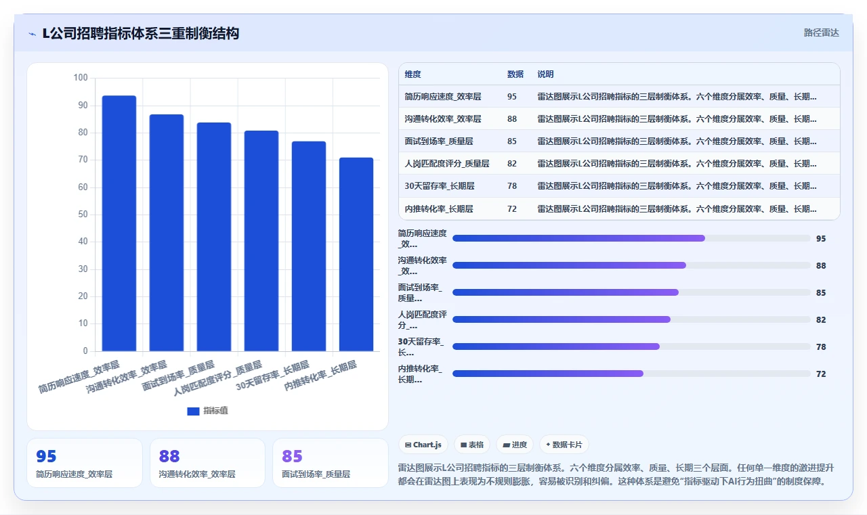Click value 72 in the table's 数据 column

point(512,209)
